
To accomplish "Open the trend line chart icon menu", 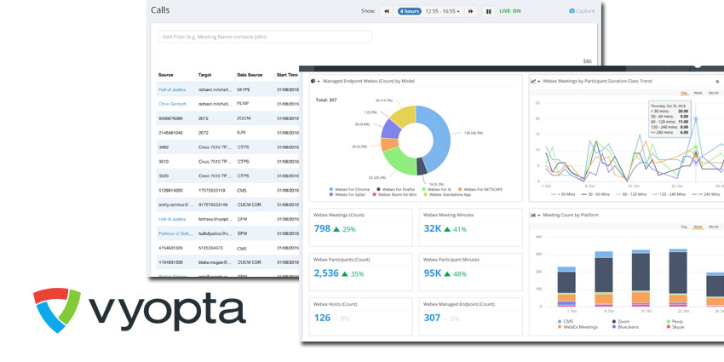I will (x=533, y=81).
